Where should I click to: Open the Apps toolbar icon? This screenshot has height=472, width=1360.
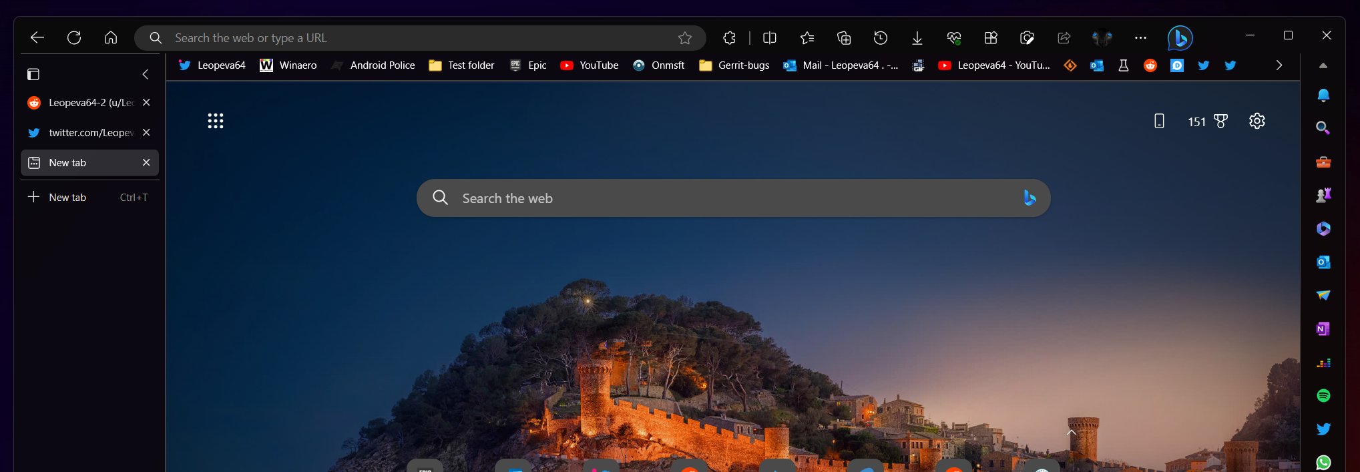pos(991,38)
